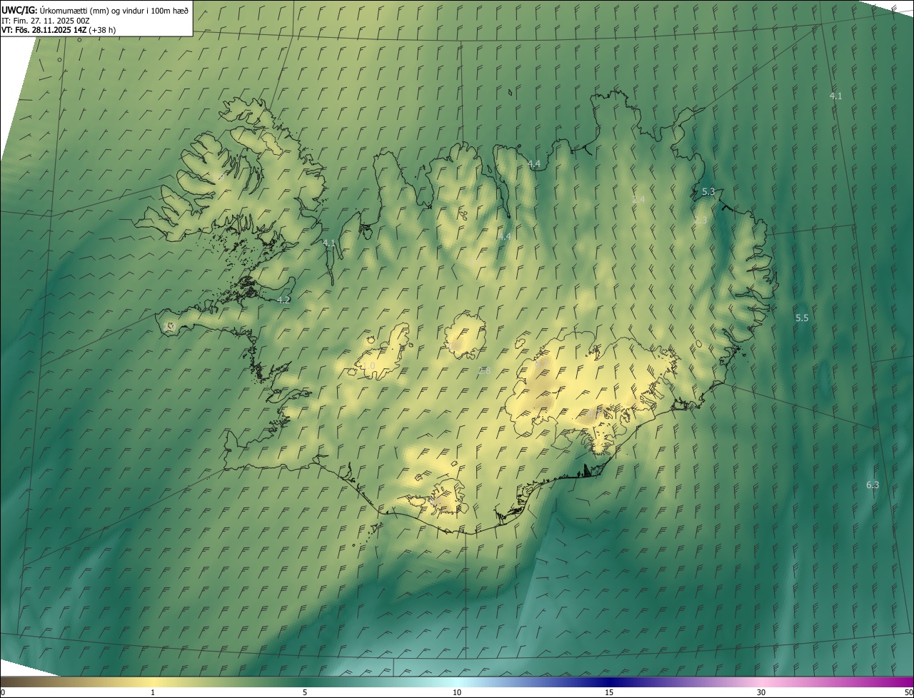
Task: Click the 30 tick label on the color scale
Action: click(x=761, y=692)
